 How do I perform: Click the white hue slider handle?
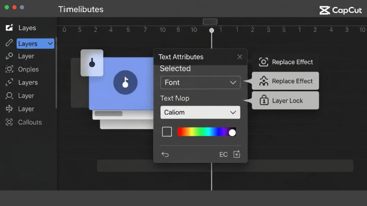pyautogui.click(x=232, y=133)
